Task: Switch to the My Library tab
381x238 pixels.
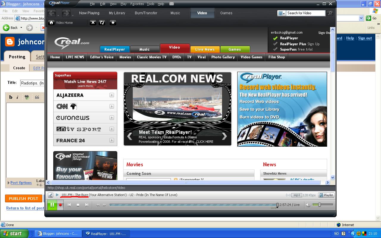Action: (117, 13)
